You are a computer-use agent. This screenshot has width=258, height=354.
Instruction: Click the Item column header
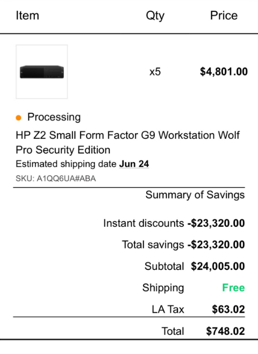(27, 16)
